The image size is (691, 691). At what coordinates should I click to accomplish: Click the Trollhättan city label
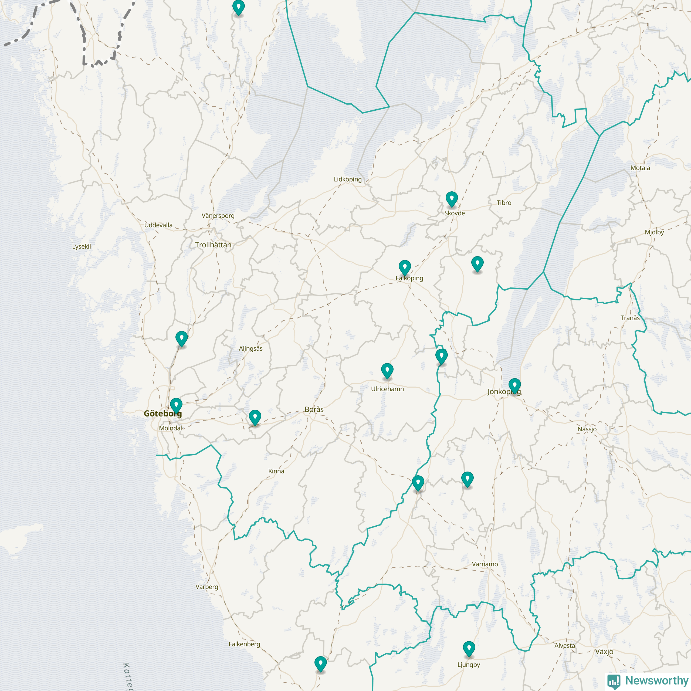click(x=213, y=245)
